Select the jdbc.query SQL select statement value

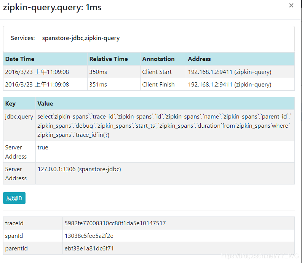click(x=165, y=125)
